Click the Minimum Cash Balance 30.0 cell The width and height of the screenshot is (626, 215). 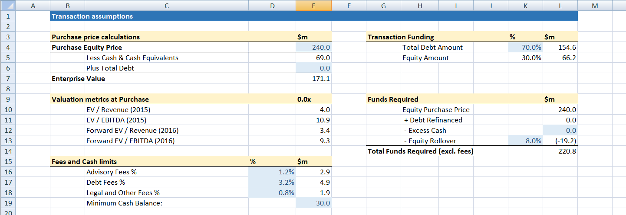(x=313, y=203)
